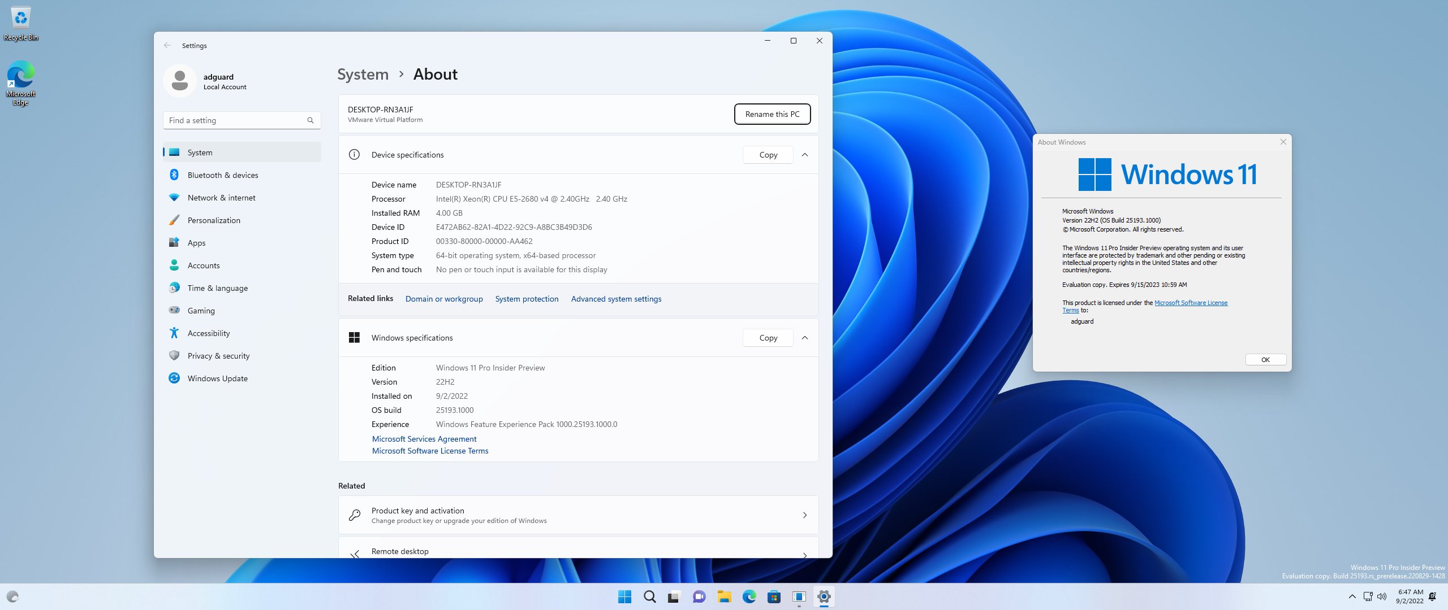Open Personalization settings

pyautogui.click(x=213, y=220)
